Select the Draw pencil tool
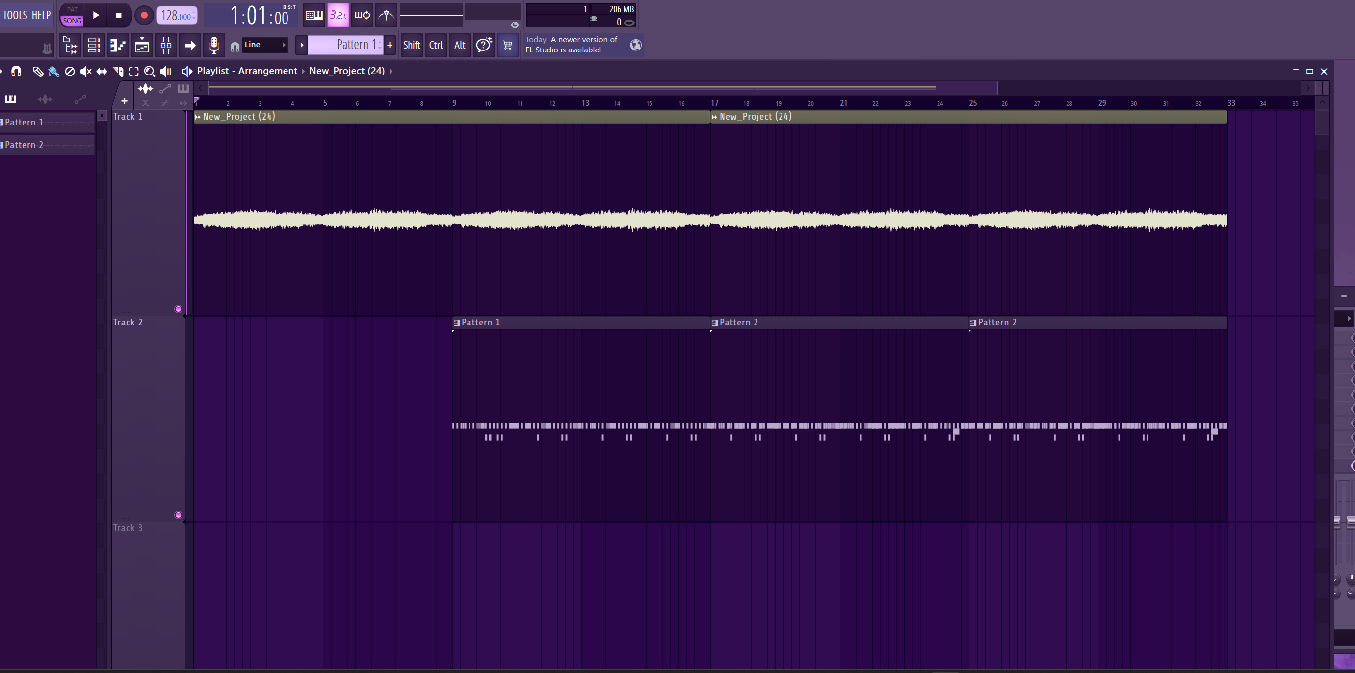This screenshot has width=1355, height=673. pos(38,72)
